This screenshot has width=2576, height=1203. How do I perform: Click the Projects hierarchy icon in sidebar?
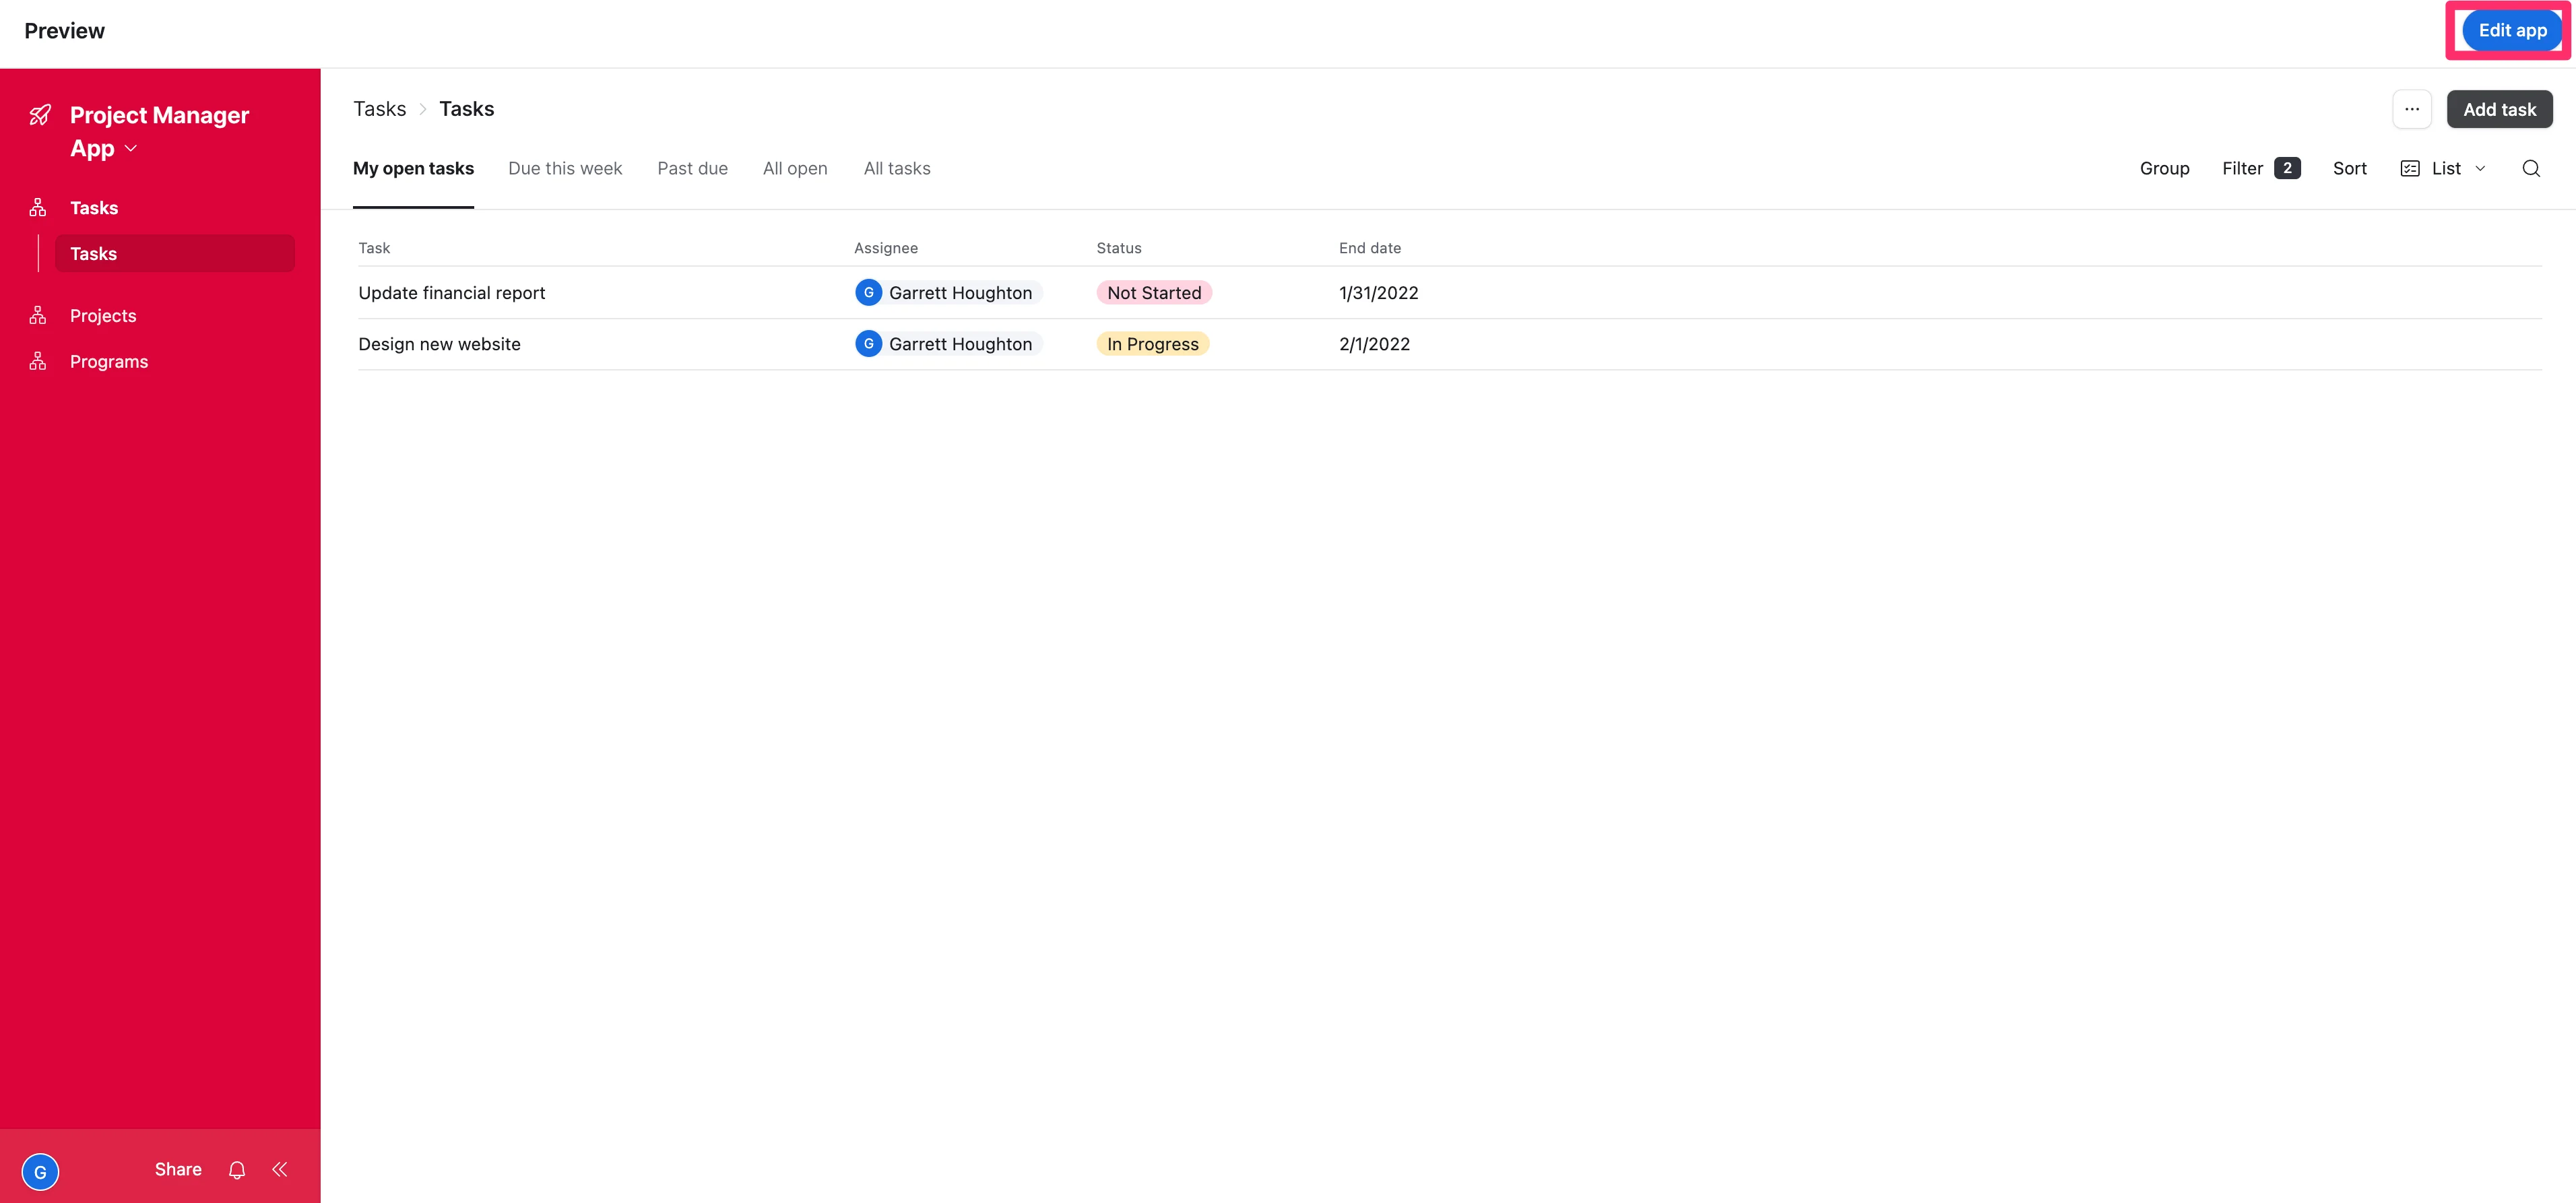point(38,316)
